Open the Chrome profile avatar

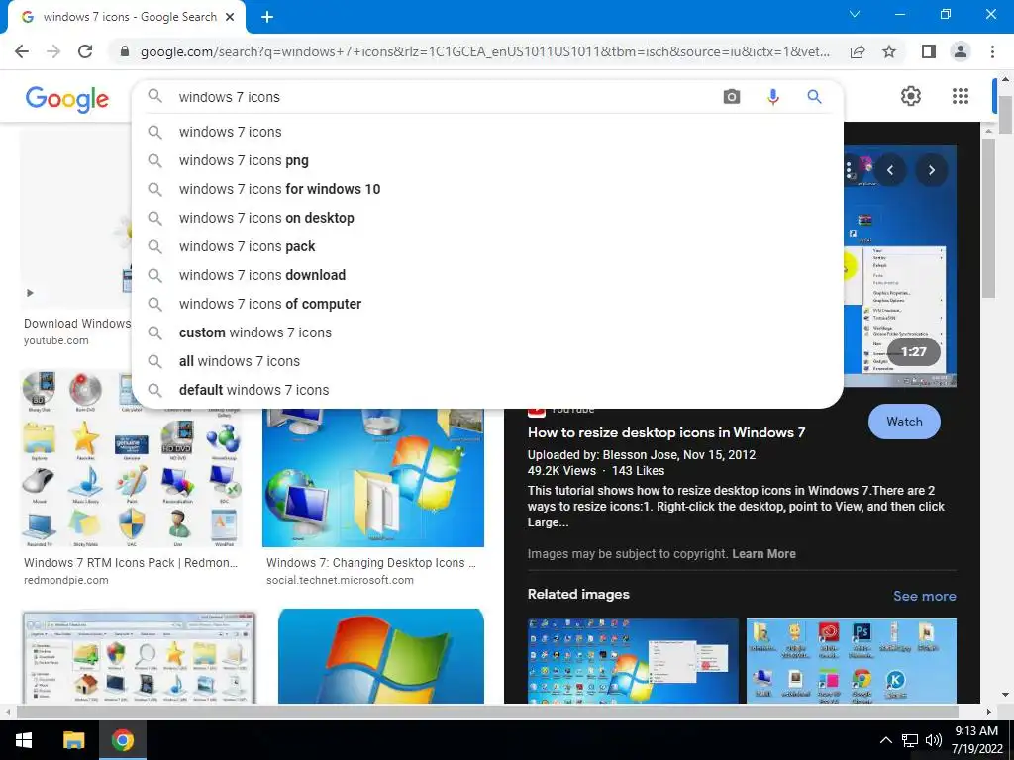961,51
